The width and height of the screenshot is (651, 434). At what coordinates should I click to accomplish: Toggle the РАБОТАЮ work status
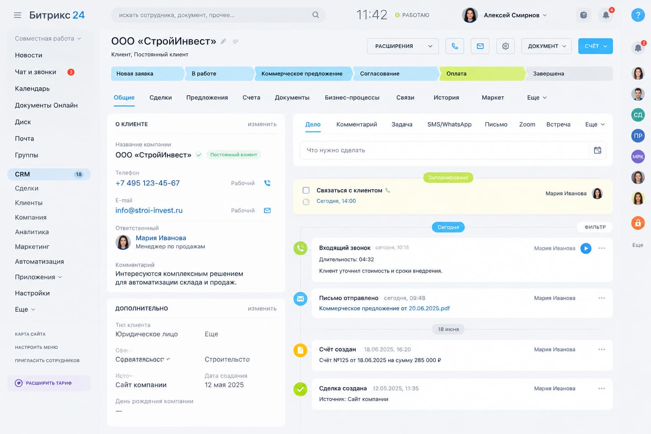[412, 15]
